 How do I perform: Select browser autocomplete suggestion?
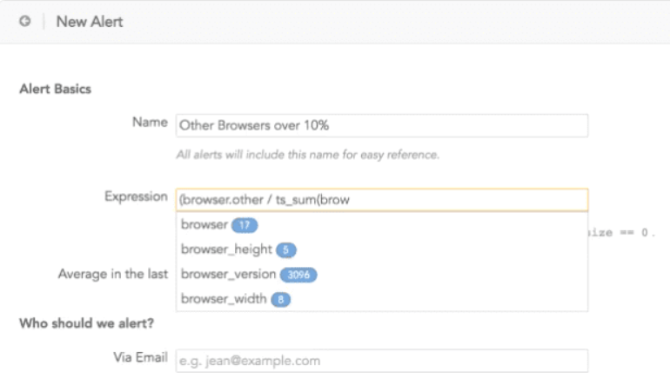click(x=382, y=224)
